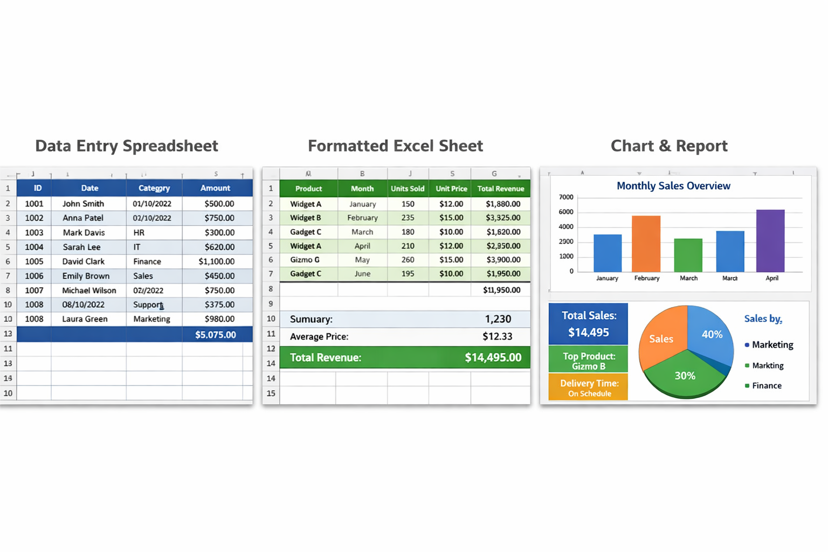The image size is (828, 552).
Task: Click the blue Total Sales tile
Action: [588, 324]
